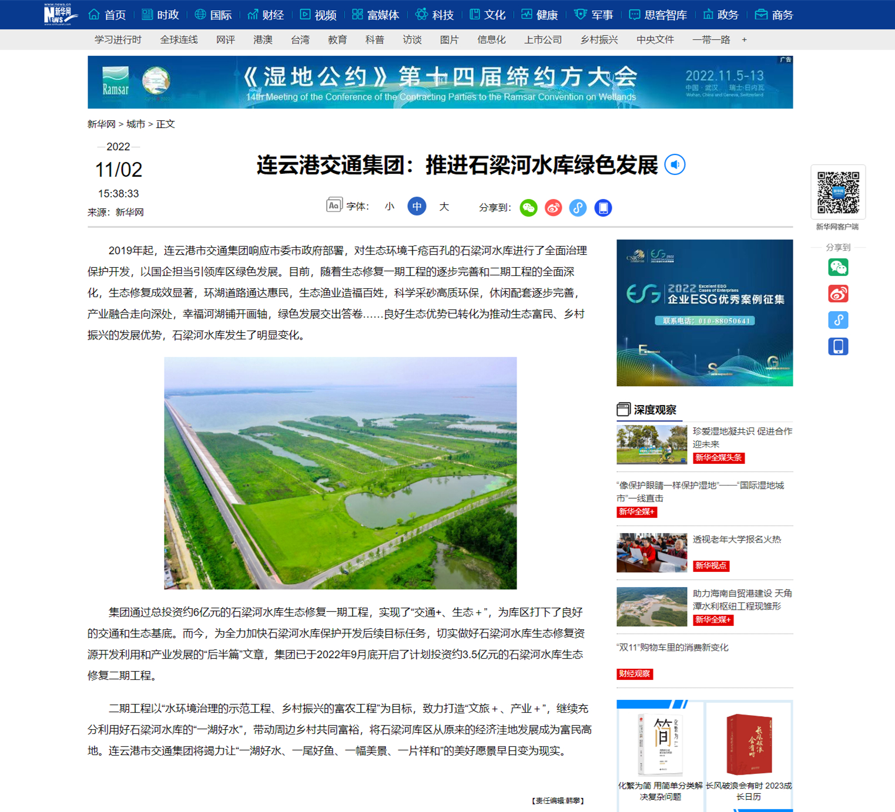Image resolution: width=895 pixels, height=812 pixels.
Task: Open the 科技 navigation menu item
Action: 435,15
